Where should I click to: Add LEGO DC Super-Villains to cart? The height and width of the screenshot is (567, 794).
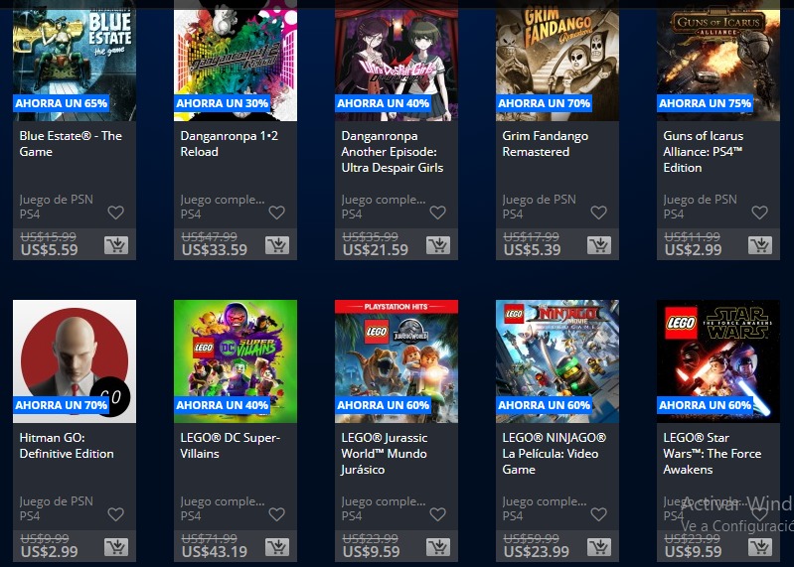[x=277, y=547]
